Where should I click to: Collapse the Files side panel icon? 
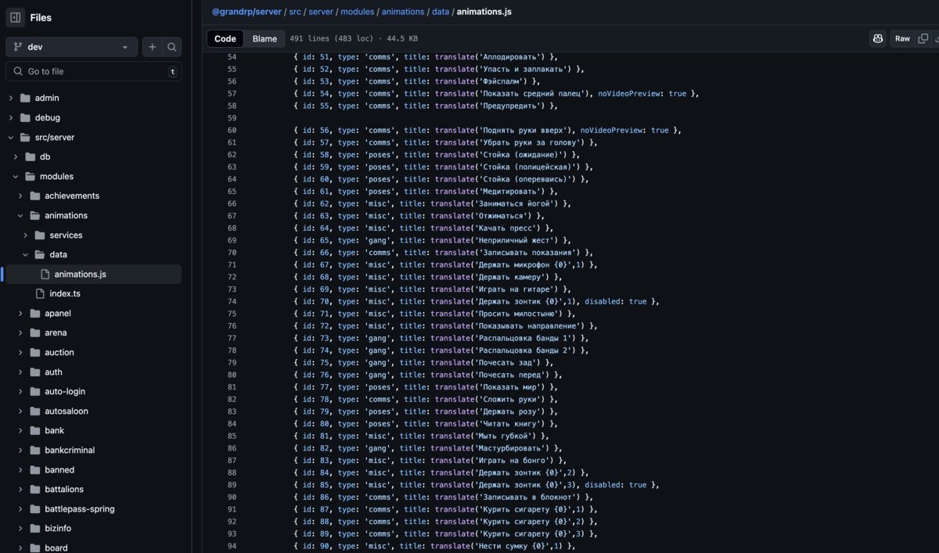(x=16, y=17)
